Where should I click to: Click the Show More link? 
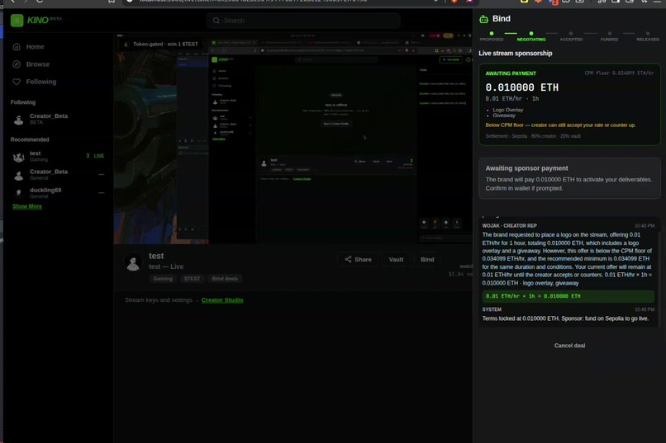27,206
